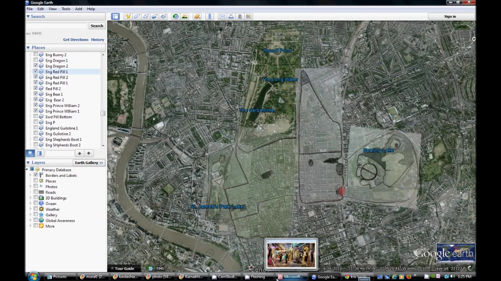
Task: Open the Add menu
Action: pos(79,9)
